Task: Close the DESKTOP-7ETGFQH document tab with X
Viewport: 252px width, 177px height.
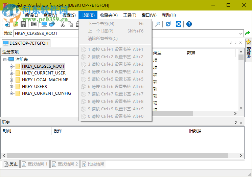Action: [240, 43]
